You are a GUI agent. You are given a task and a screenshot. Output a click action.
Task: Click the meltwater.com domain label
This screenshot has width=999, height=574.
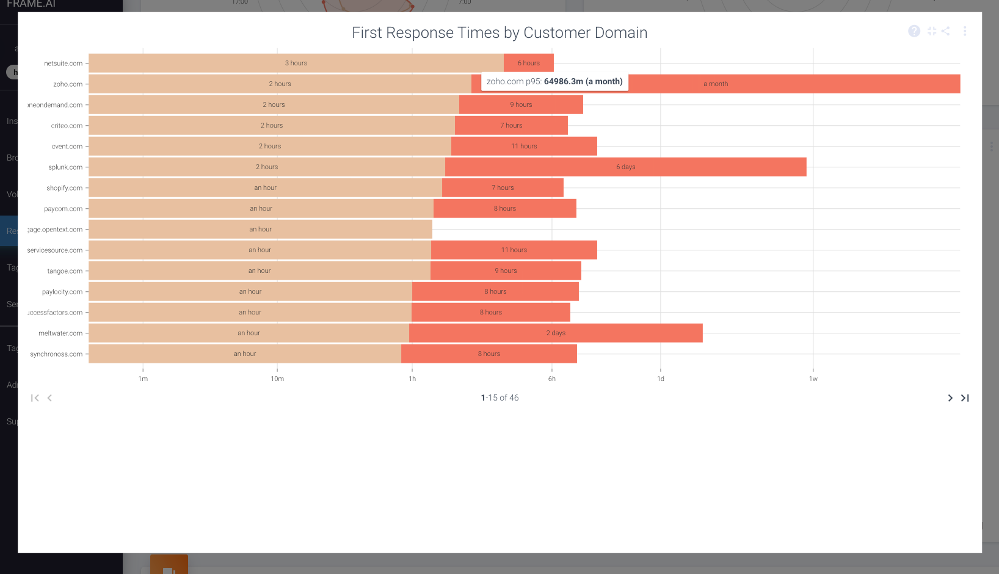tap(60, 333)
